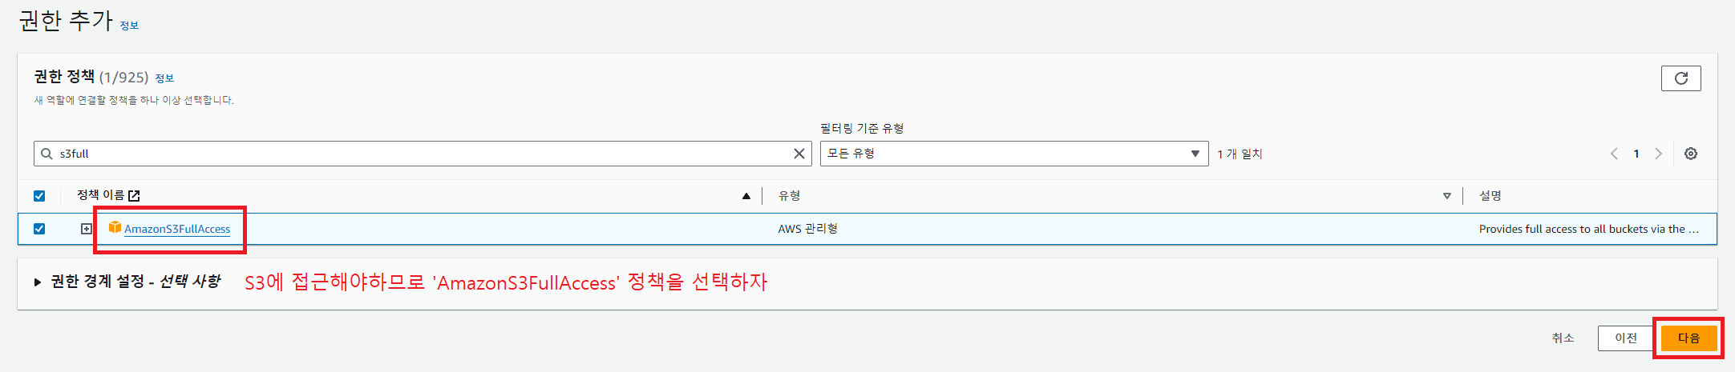
Task: Click the 다음 button
Action: pos(1688,338)
